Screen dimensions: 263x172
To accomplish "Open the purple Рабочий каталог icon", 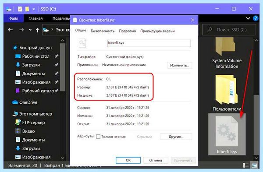I will pyautogui.click(x=18, y=91).
